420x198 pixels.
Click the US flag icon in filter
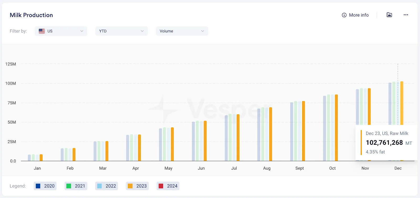42,31
